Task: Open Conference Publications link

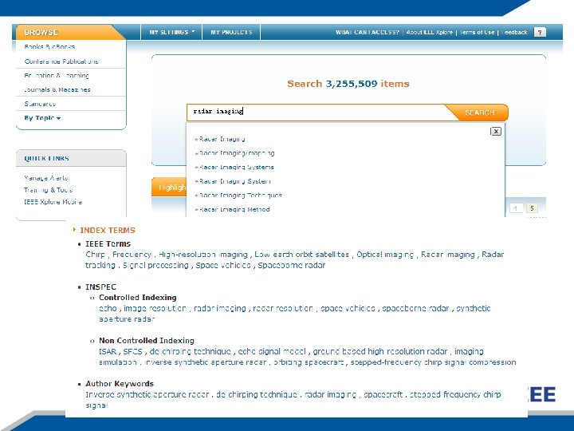Action: [61, 61]
